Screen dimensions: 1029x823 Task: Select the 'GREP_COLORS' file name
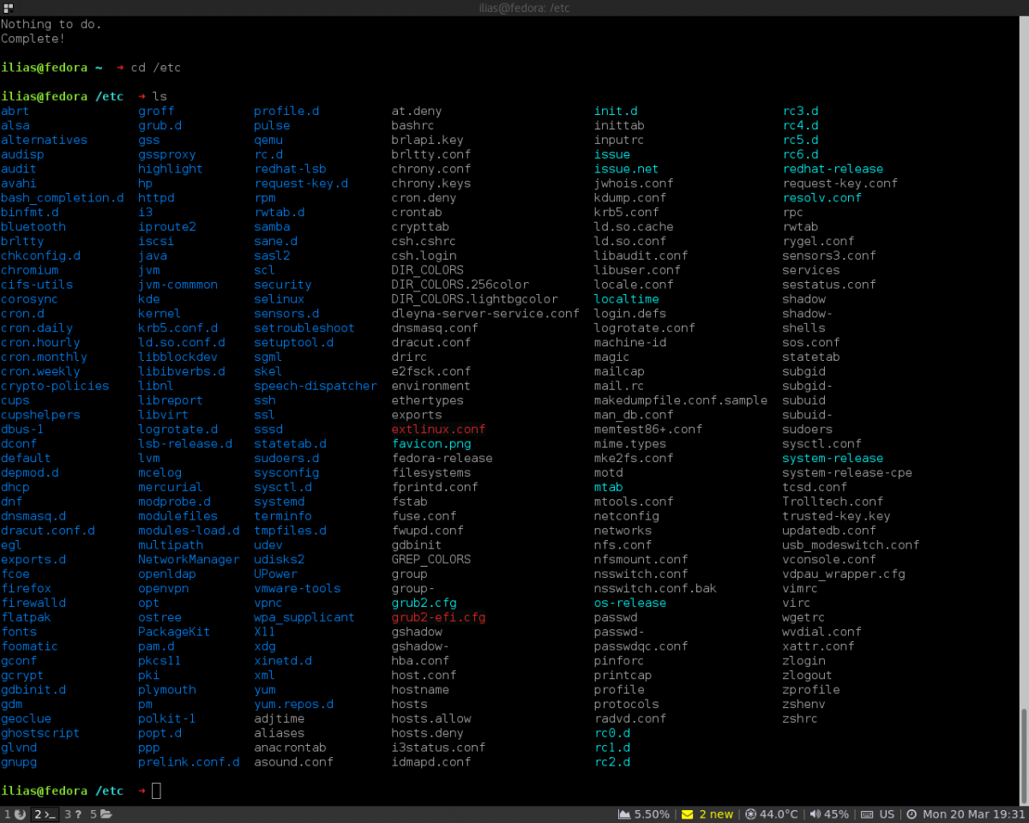click(x=431, y=559)
